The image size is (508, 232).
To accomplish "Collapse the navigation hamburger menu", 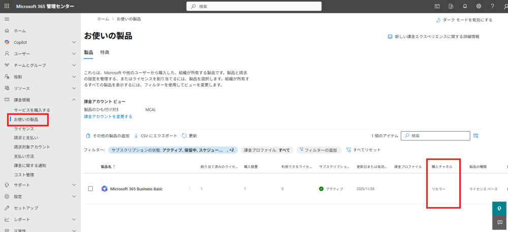I will 7,19.
